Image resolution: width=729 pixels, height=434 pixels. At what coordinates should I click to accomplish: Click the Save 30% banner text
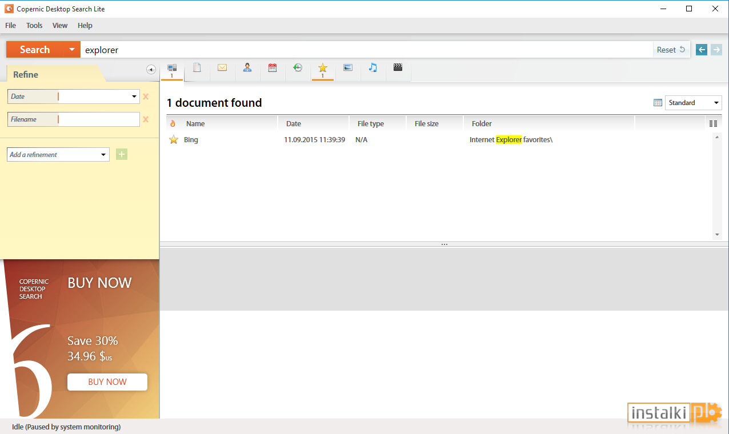(x=93, y=341)
